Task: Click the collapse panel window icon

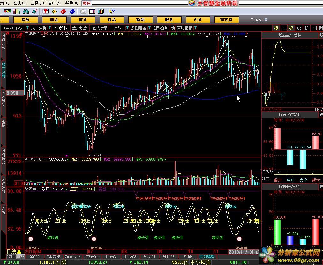Action: click(x=314, y=28)
